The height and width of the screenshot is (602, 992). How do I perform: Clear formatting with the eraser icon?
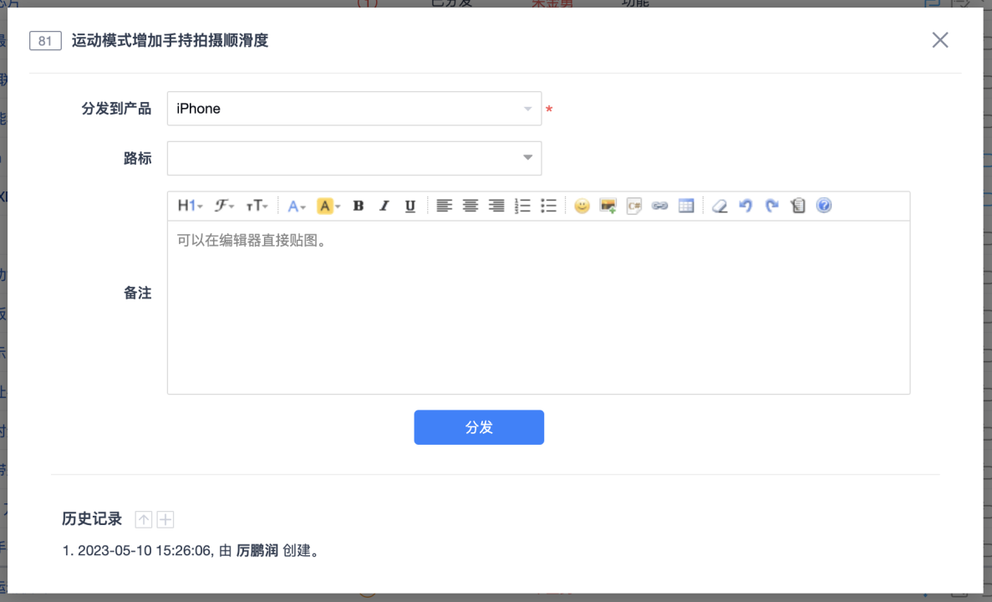[720, 206]
